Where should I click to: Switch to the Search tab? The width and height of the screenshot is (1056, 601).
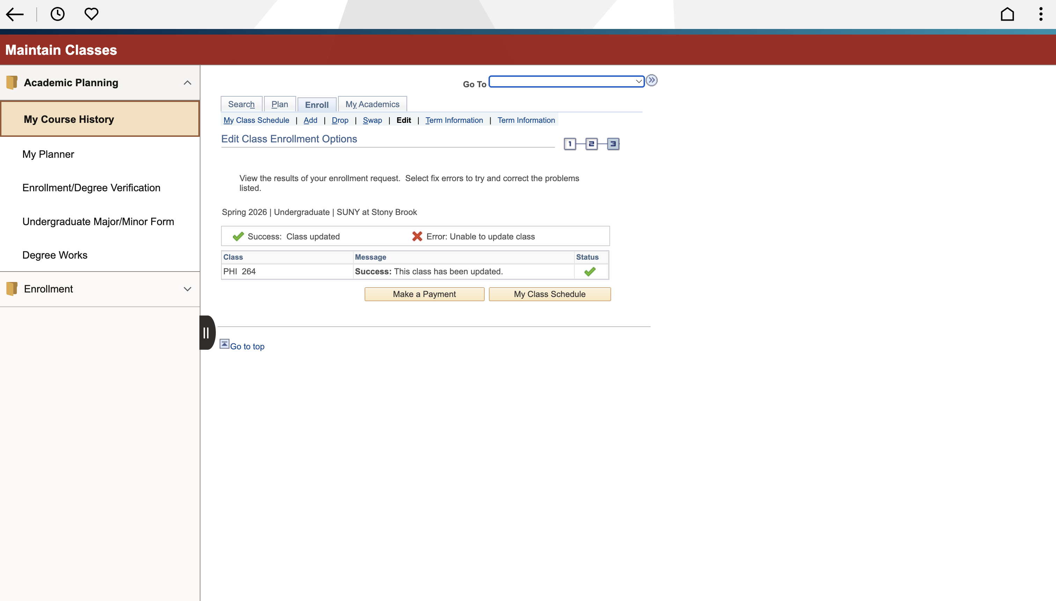[241, 104]
